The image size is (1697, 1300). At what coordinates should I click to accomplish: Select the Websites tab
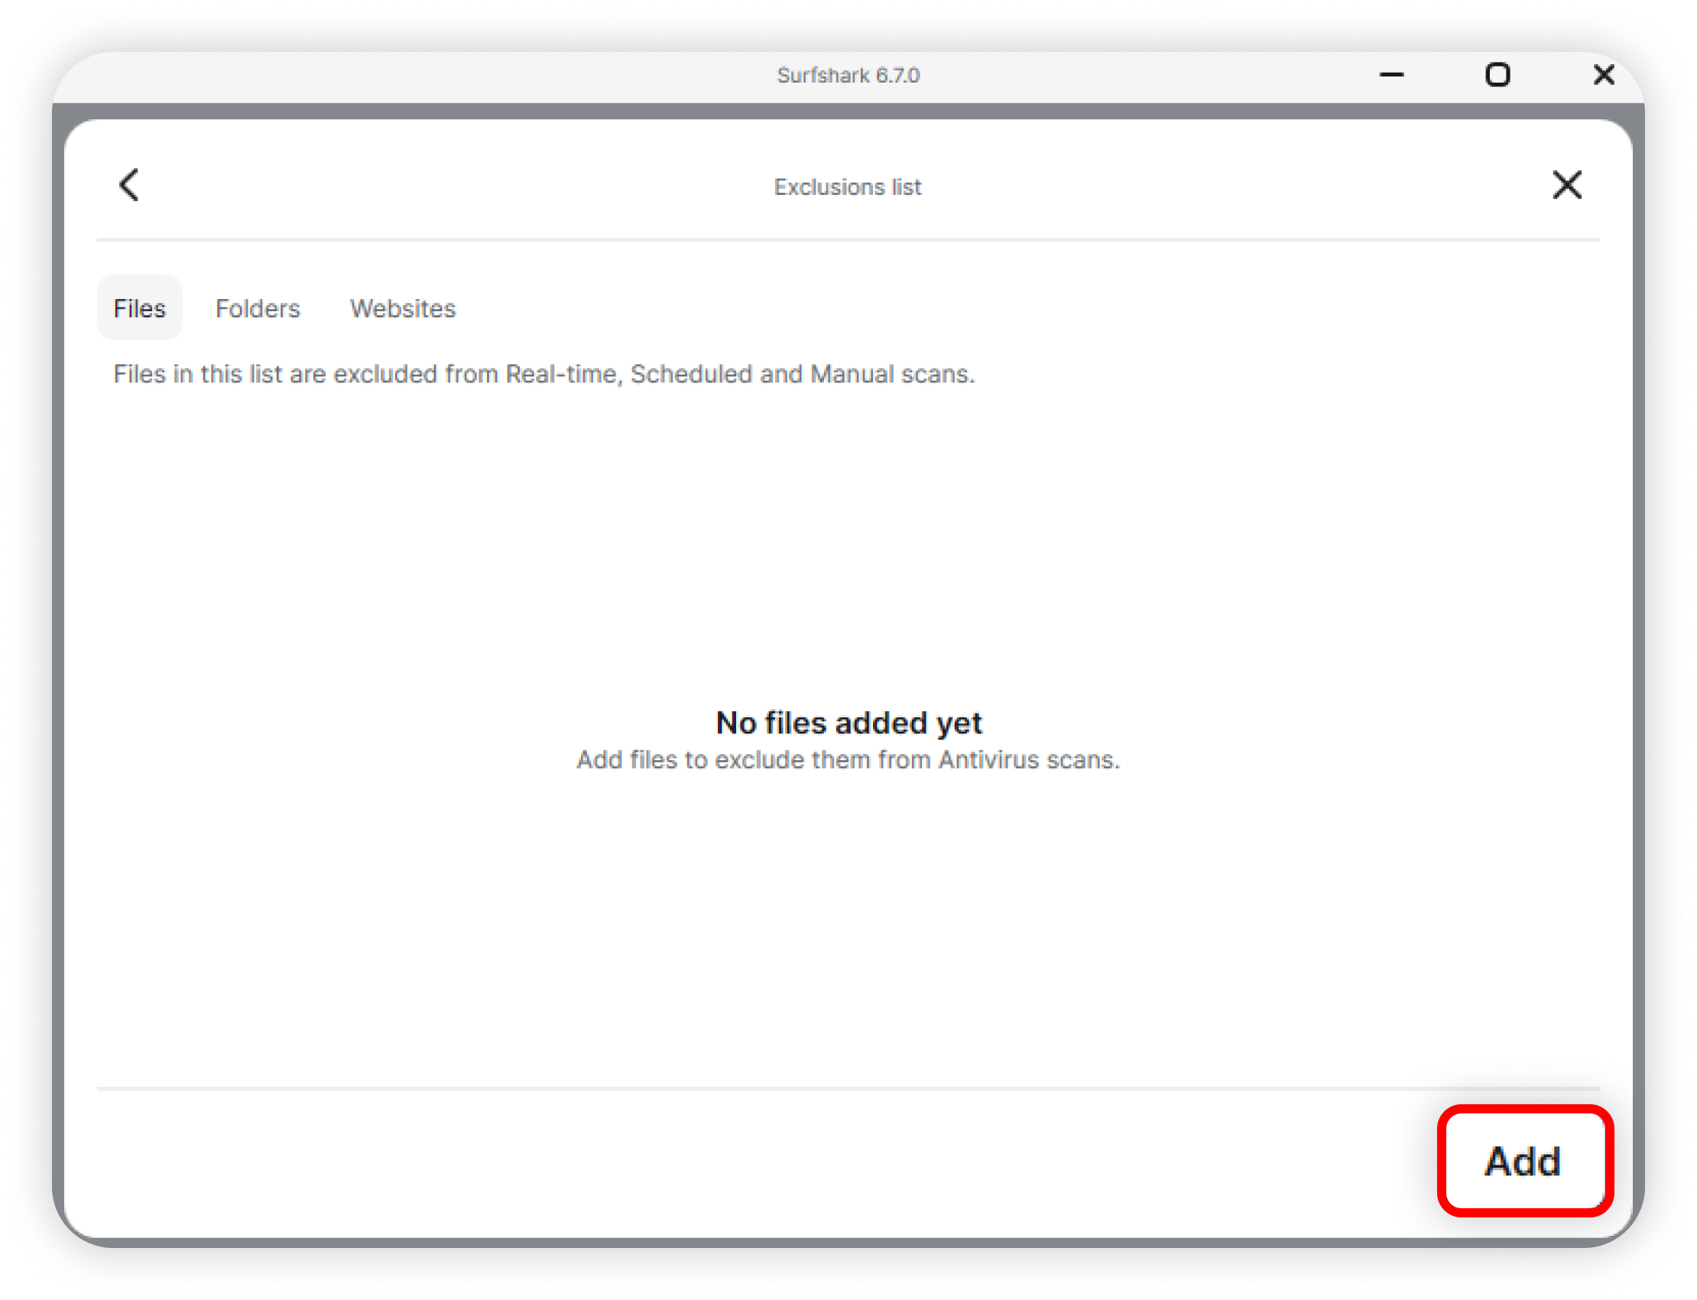coord(403,308)
